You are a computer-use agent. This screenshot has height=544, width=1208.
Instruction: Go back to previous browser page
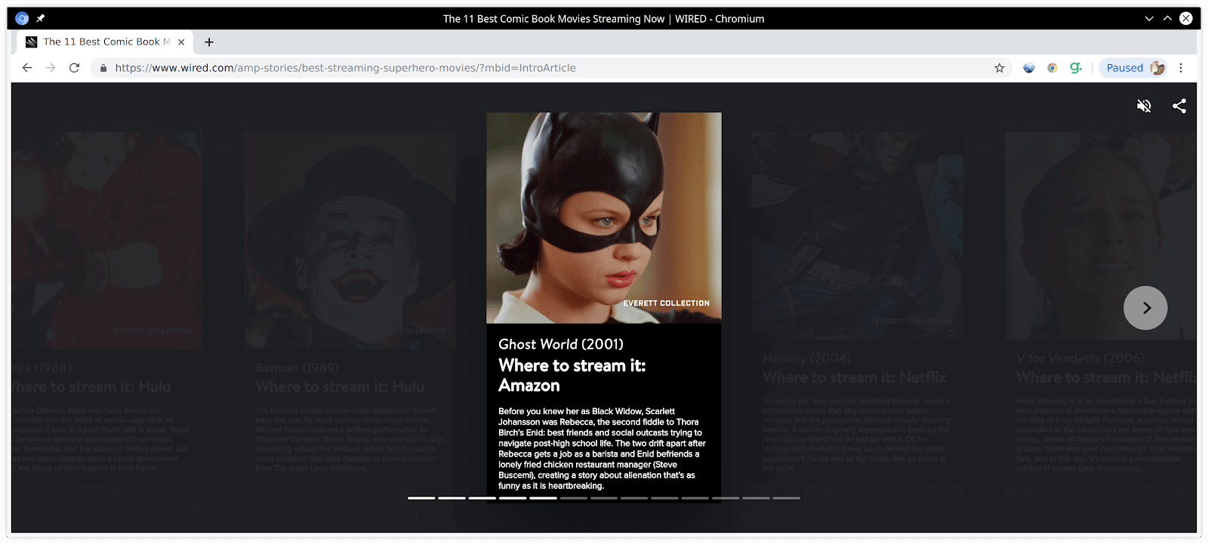[x=27, y=68]
